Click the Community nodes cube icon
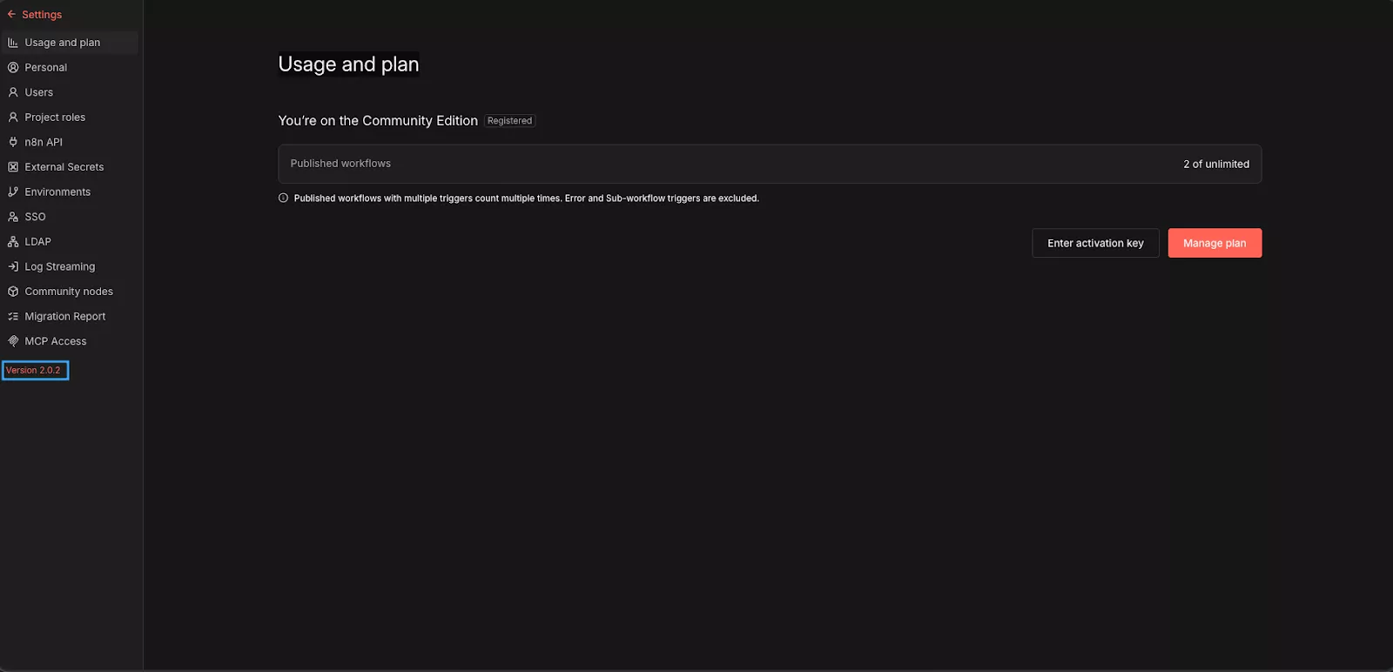This screenshot has width=1393, height=672. 13,292
